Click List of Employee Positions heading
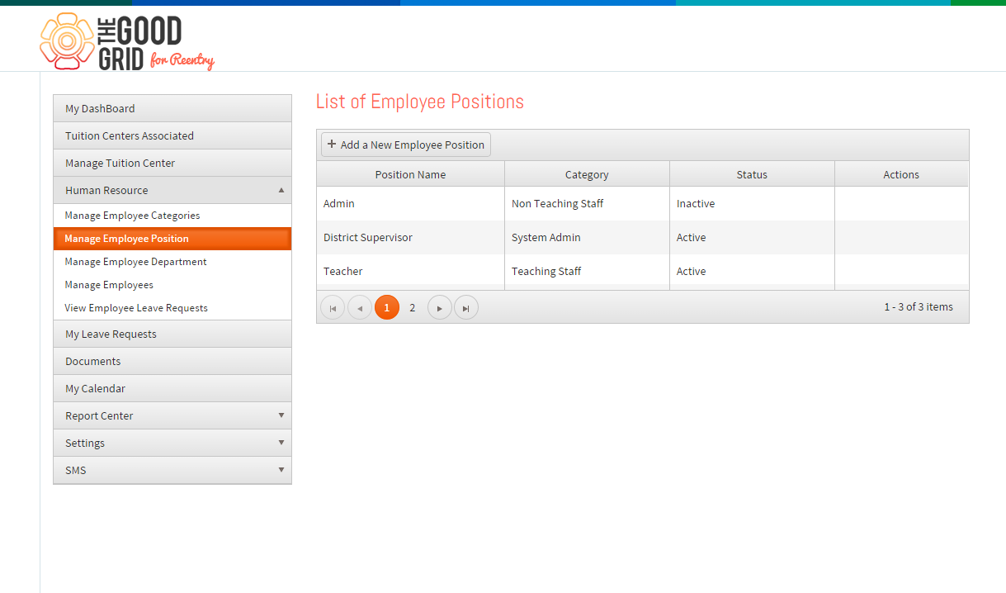1006x593 pixels. [420, 102]
